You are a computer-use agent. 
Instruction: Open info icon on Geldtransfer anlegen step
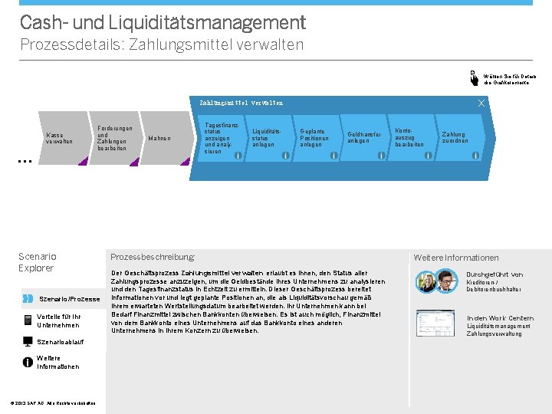pos(381,155)
